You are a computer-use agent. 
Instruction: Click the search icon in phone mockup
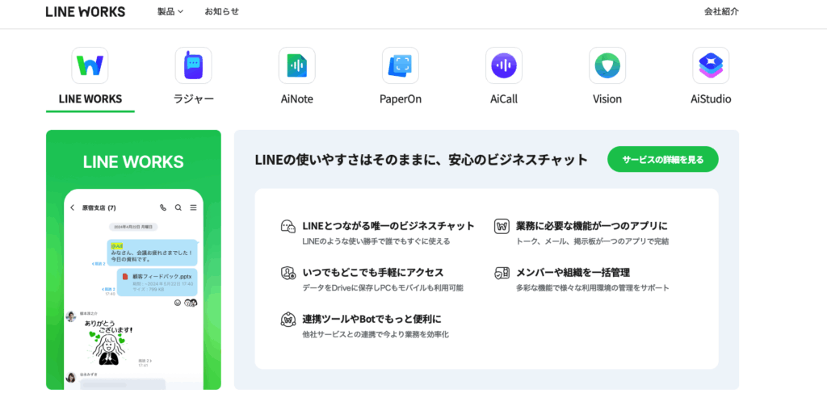(x=178, y=207)
